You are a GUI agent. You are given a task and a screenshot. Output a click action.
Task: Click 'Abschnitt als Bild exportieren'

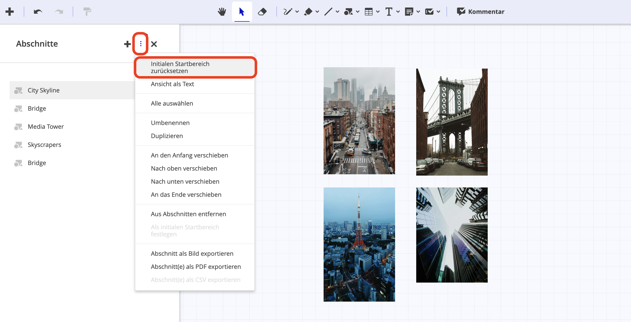[192, 253]
